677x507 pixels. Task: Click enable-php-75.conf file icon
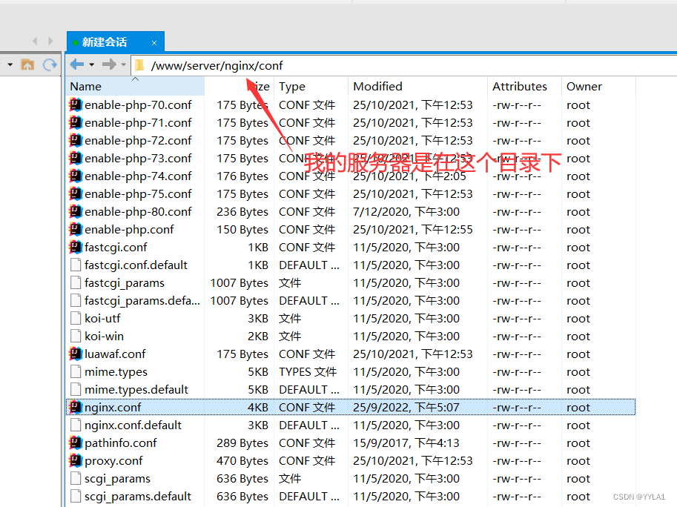(x=76, y=193)
